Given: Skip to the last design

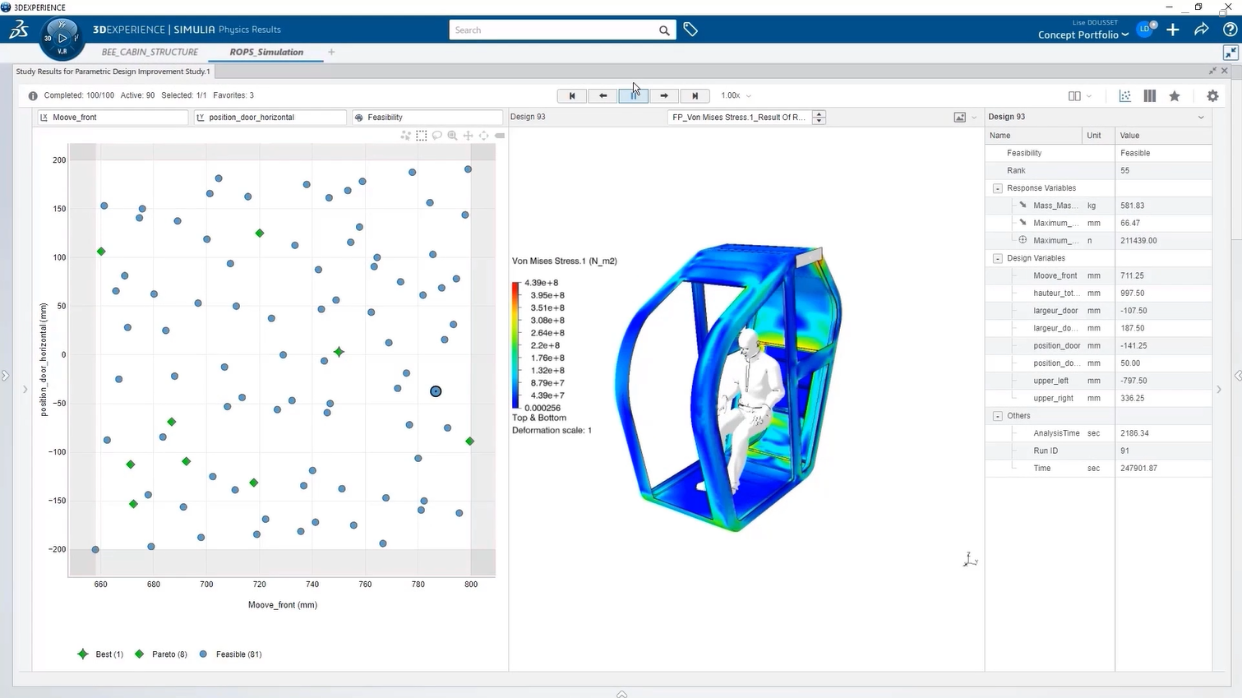Looking at the screenshot, I should (x=695, y=95).
